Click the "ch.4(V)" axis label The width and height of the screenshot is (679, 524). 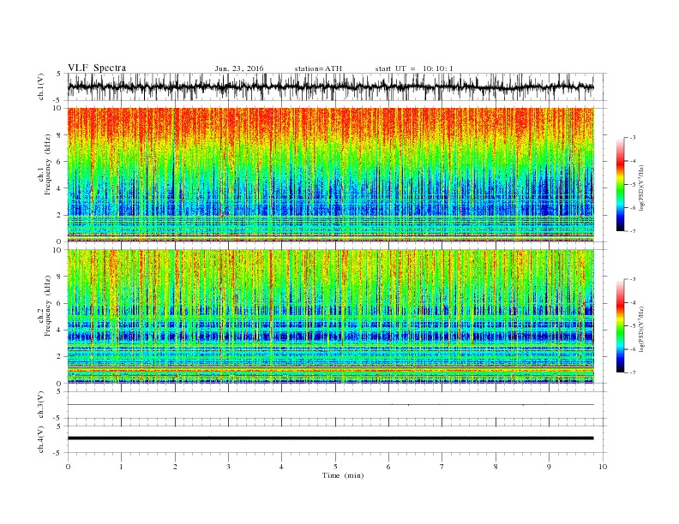coord(41,439)
